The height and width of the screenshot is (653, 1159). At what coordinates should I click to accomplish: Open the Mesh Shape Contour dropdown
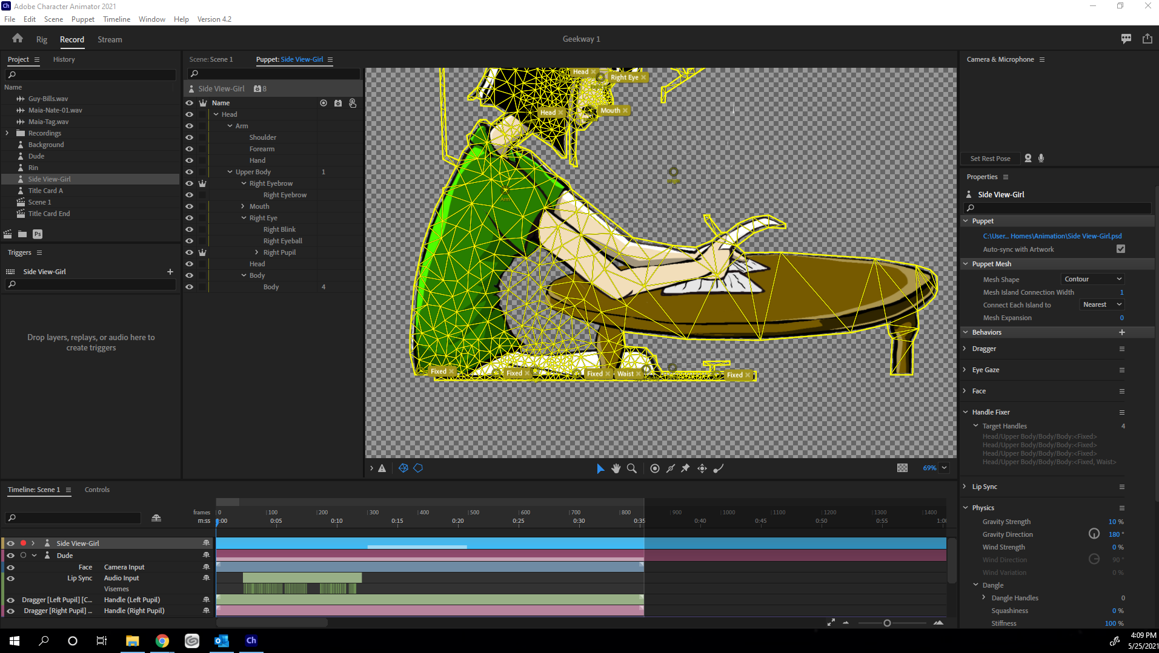click(x=1093, y=279)
